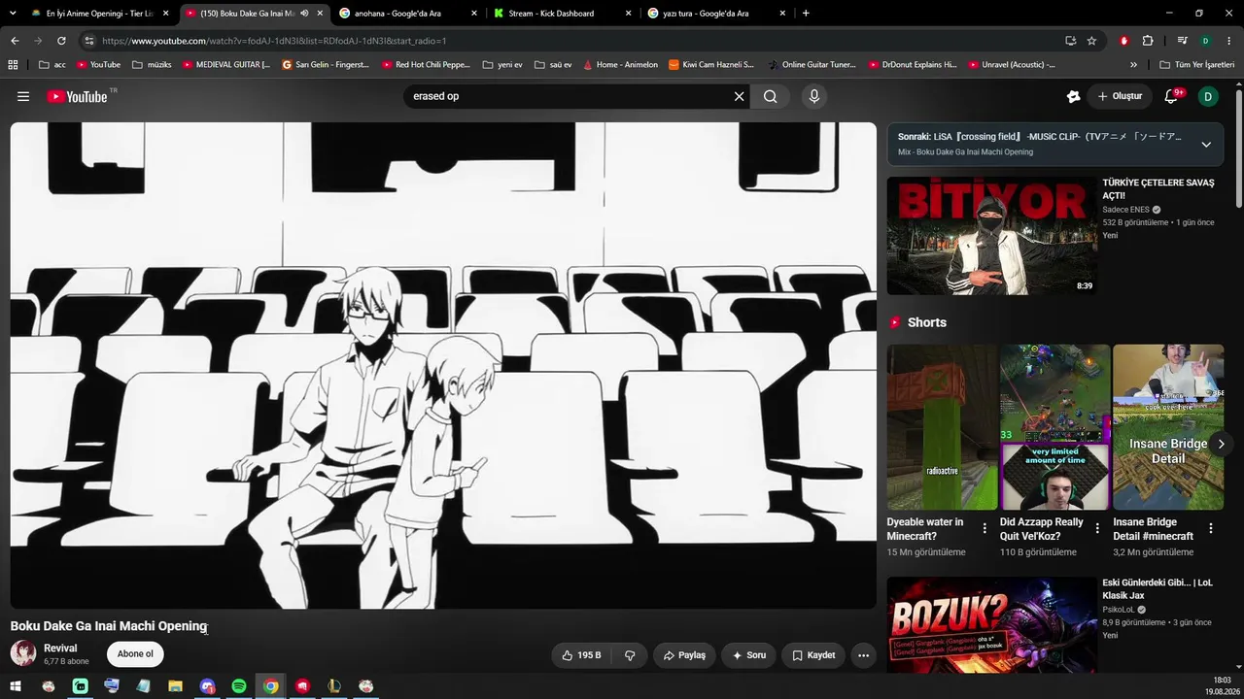Open Tüm Yer İşaretleri bookmarks folder

click(1197, 65)
